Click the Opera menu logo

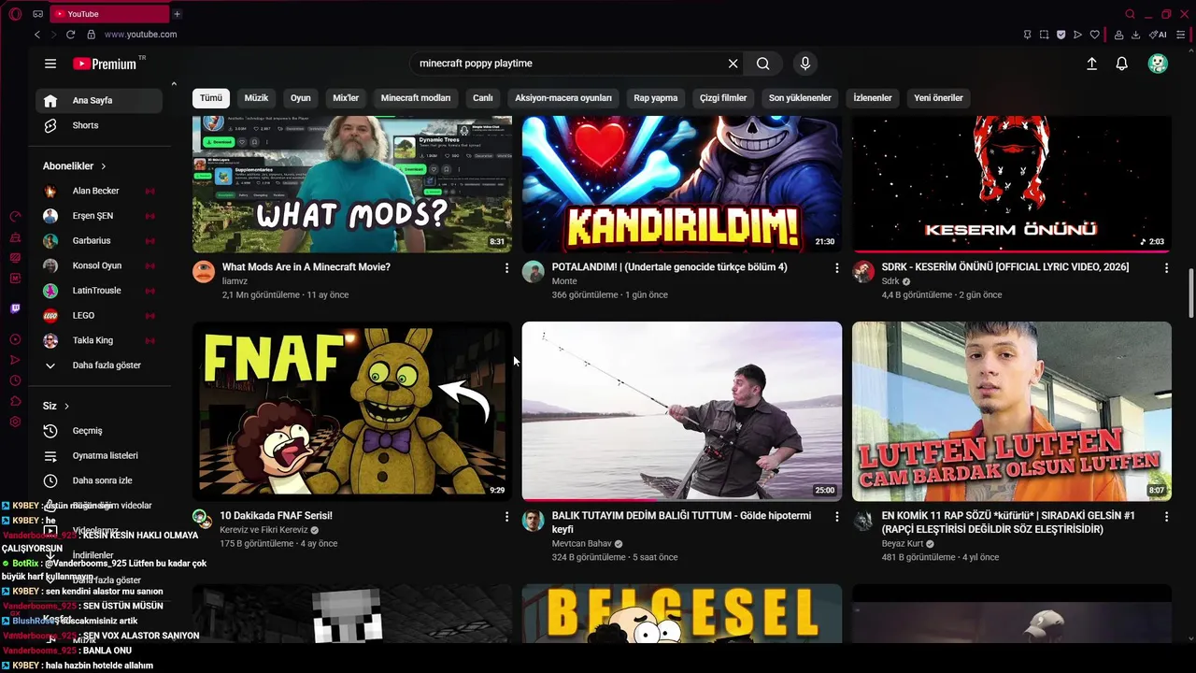(x=15, y=14)
